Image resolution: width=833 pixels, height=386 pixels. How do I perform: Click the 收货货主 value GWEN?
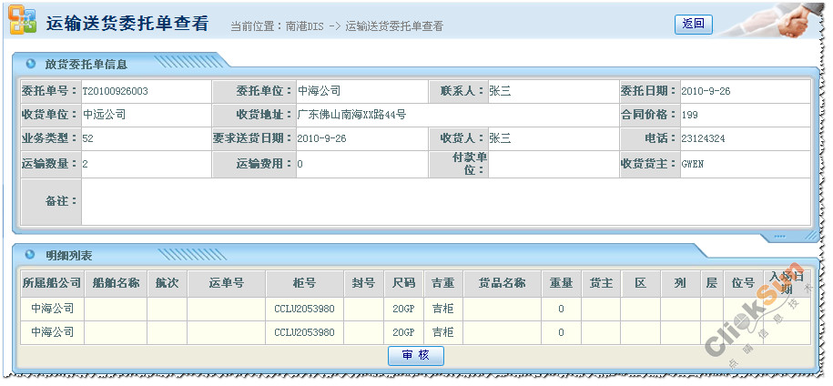[x=693, y=164]
